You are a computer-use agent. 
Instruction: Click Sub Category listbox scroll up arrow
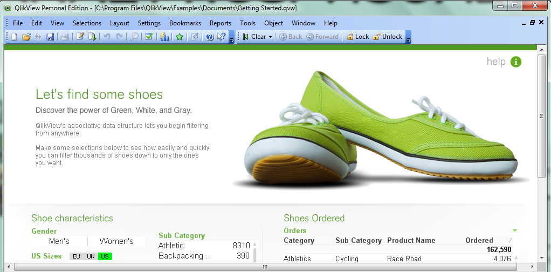coord(255,244)
